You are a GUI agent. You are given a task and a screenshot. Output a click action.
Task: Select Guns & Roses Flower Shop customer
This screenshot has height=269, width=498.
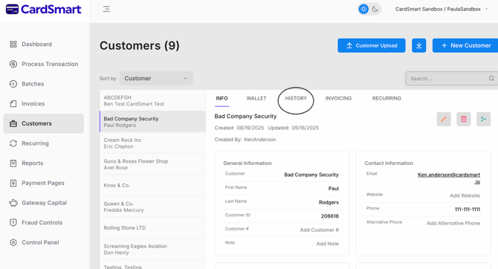click(x=153, y=164)
